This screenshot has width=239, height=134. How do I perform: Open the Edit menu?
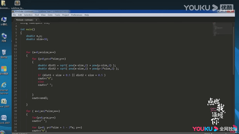(20, 15)
